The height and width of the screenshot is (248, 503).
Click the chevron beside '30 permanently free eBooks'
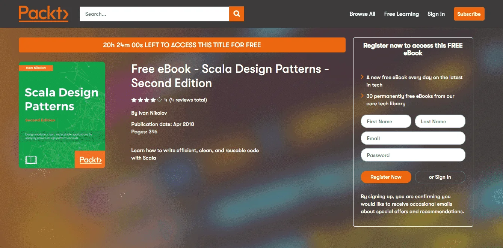click(x=363, y=96)
